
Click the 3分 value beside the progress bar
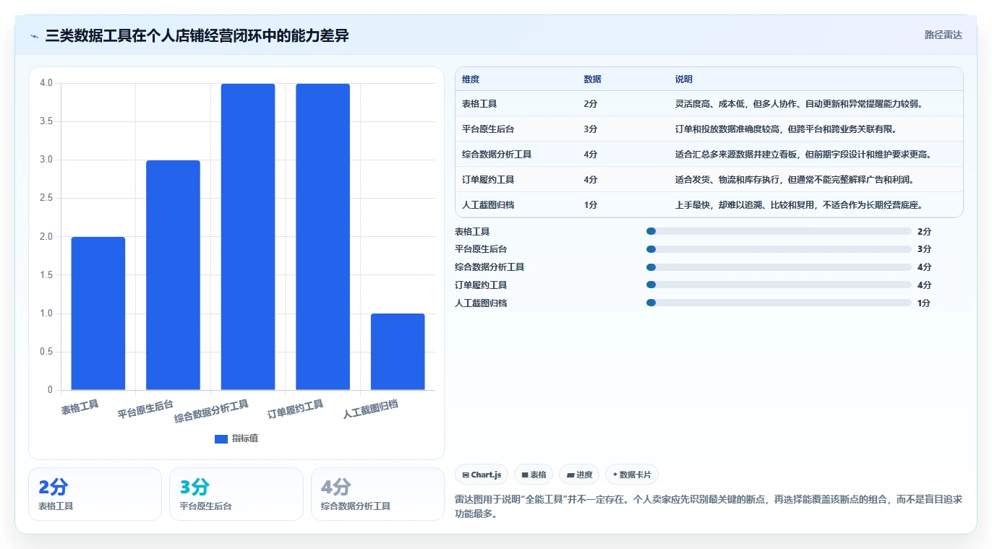click(x=924, y=249)
